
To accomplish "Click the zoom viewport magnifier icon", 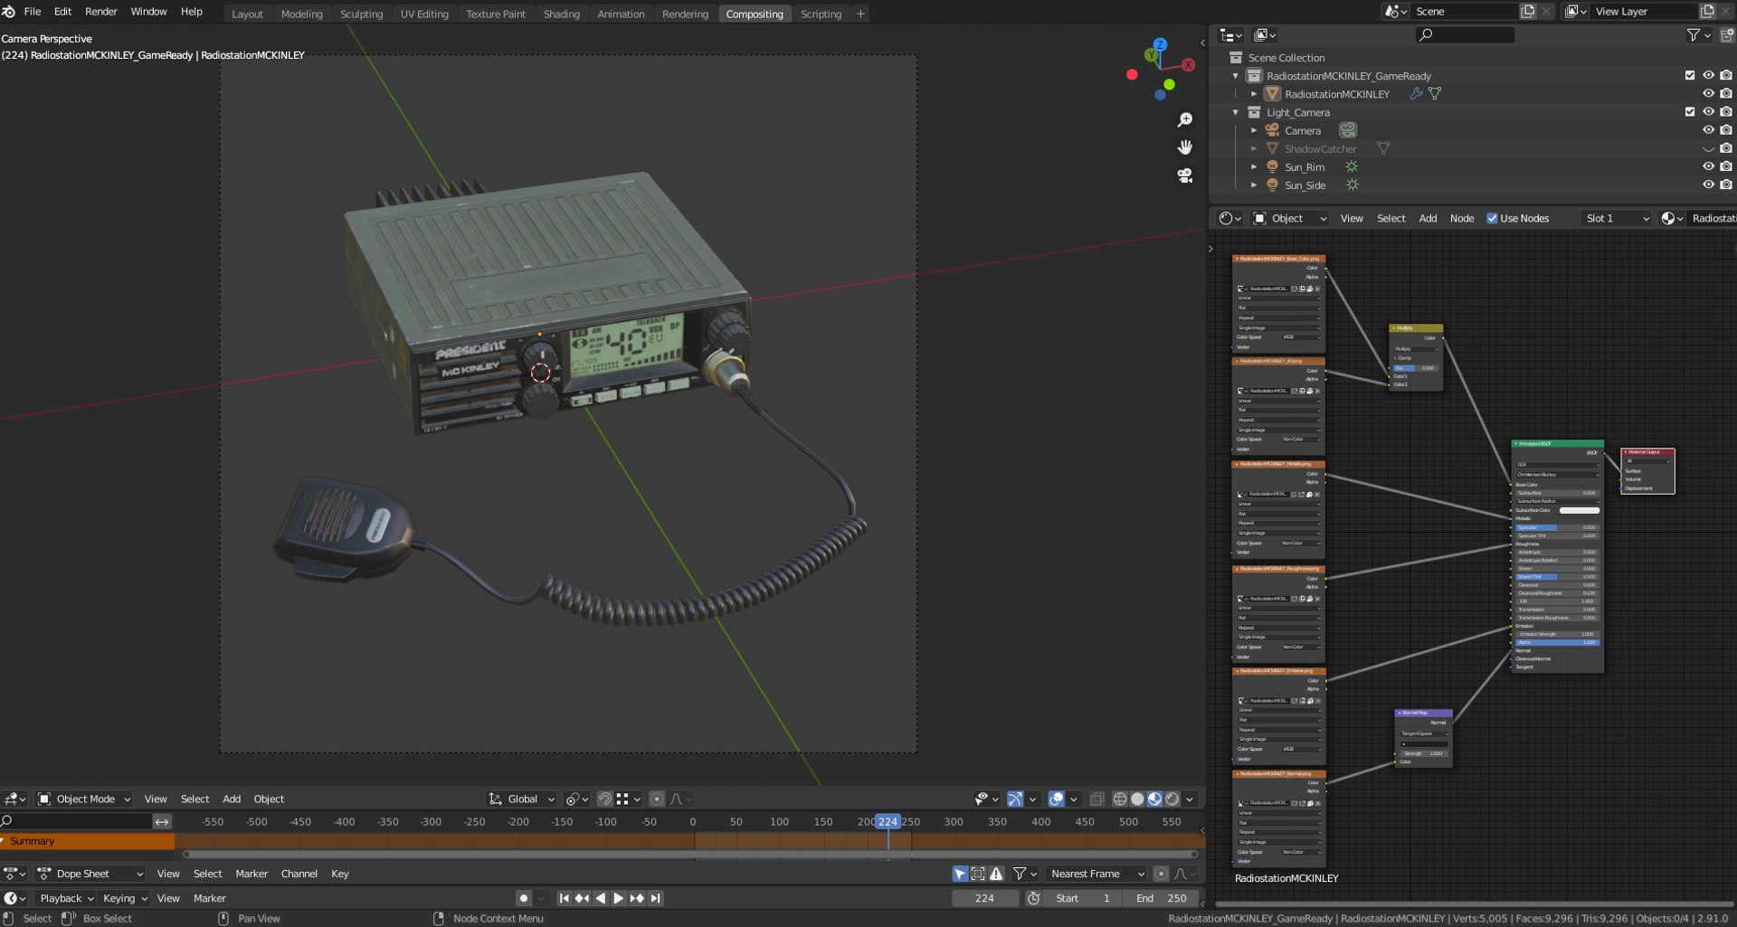I will pyautogui.click(x=1184, y=120).
